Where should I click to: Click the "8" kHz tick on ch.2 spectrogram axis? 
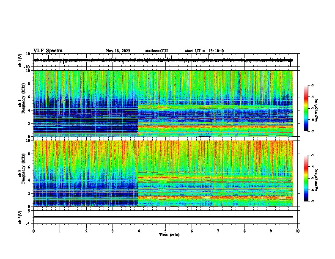[30, 154]
